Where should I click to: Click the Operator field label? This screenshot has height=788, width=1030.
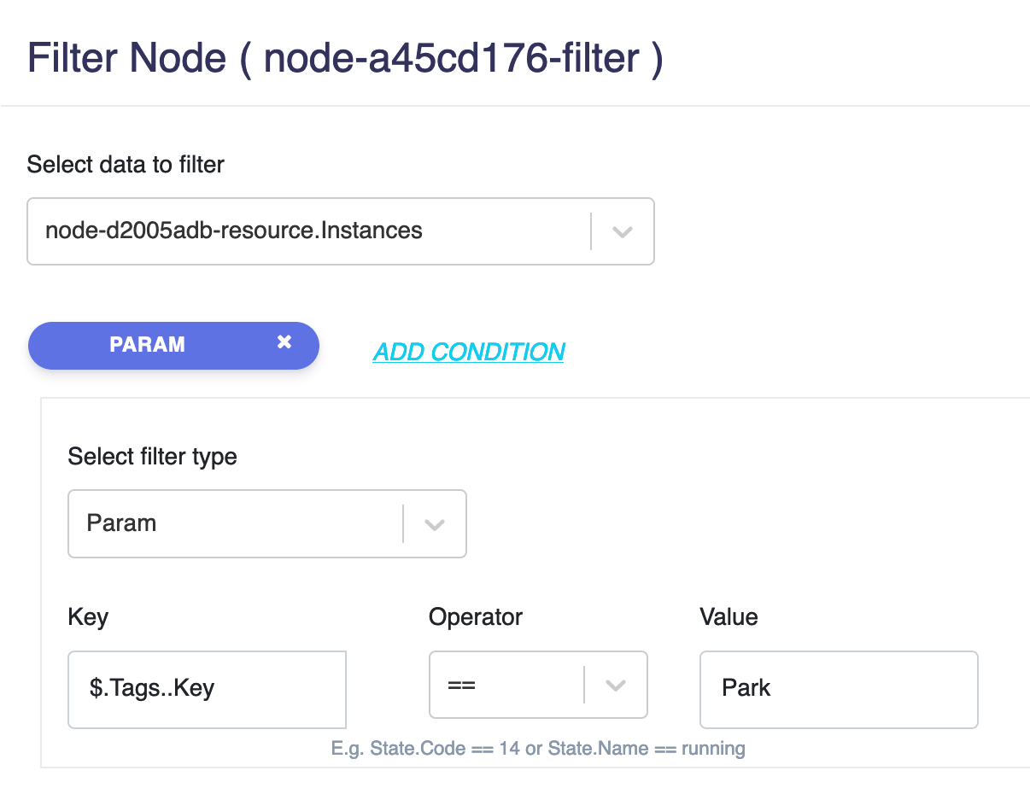pos(476,616)
